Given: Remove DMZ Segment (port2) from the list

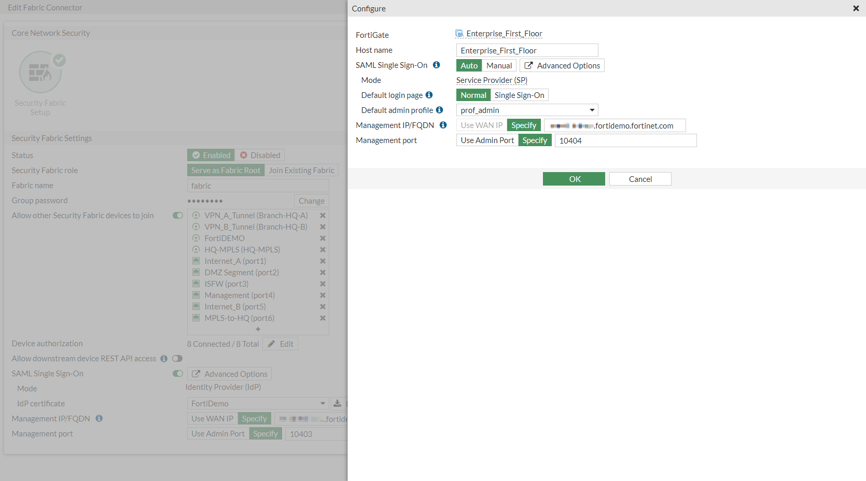Looking at the screenshot, I should pos(323,273).
